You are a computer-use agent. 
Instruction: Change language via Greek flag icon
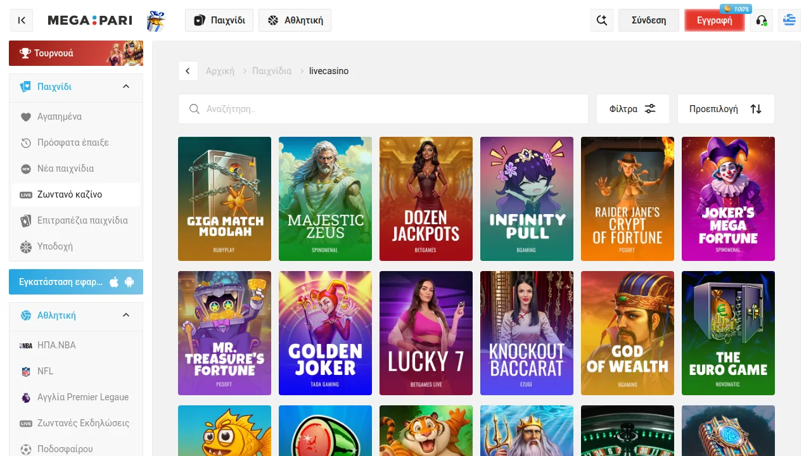click(789, 20)
